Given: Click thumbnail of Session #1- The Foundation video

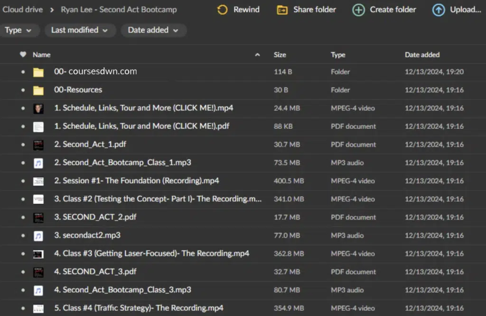Looking at the screenshot, I should coord(38,181).
